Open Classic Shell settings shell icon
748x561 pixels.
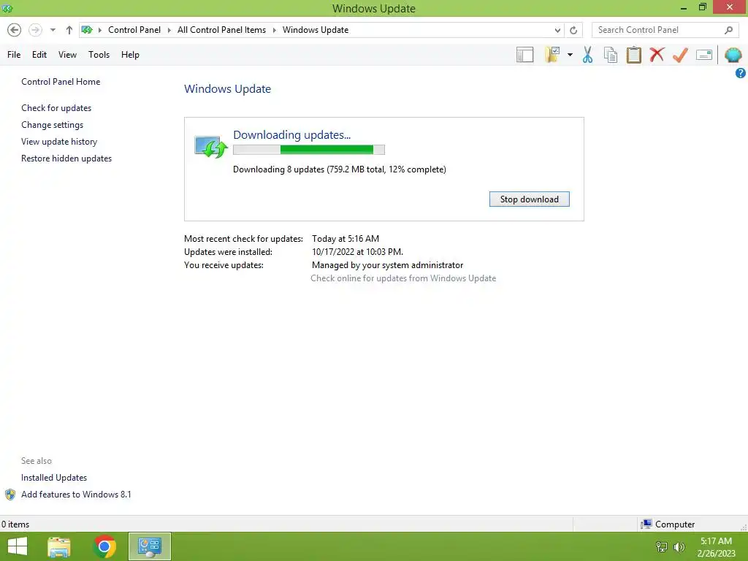tap(733, 55)
